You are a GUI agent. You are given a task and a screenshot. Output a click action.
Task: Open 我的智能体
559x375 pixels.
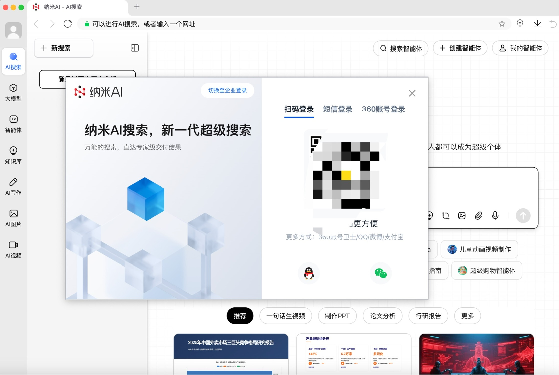click(x=520, y=48)
